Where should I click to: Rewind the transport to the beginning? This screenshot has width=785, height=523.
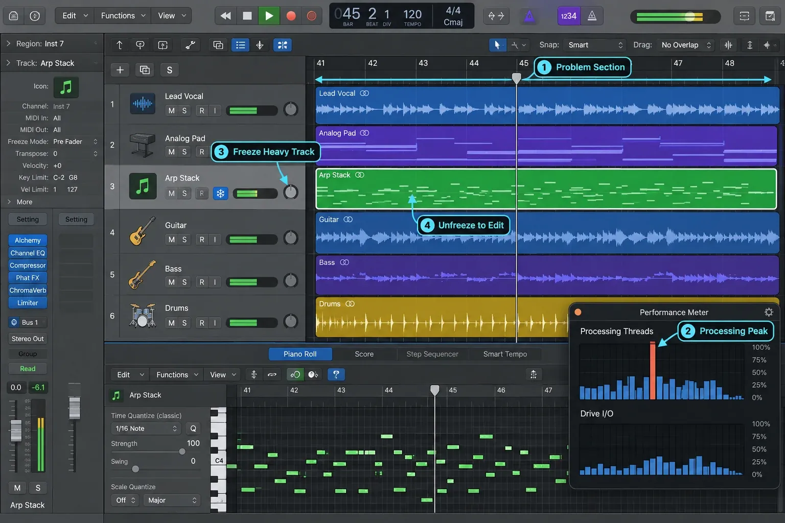click(x=225, y=16)
